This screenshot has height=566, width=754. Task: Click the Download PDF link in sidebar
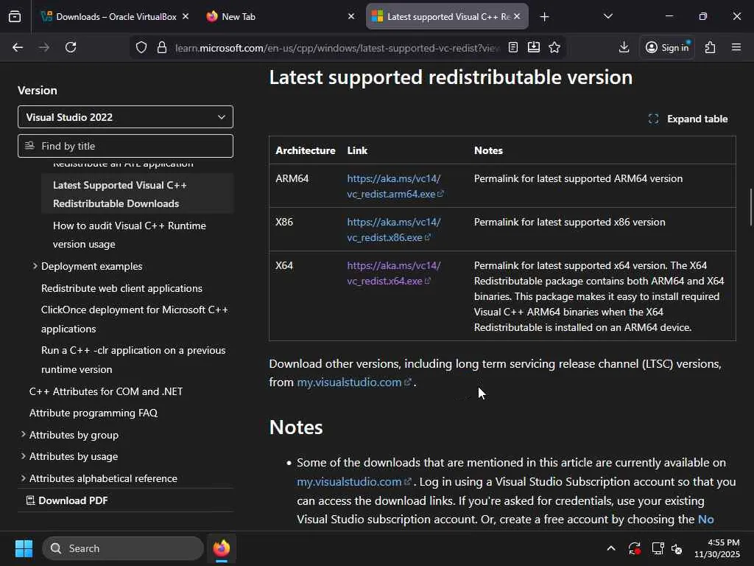coord(72,500)
